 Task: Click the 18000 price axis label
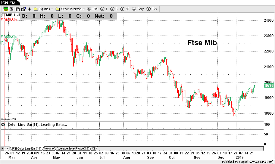coord(269,113)
